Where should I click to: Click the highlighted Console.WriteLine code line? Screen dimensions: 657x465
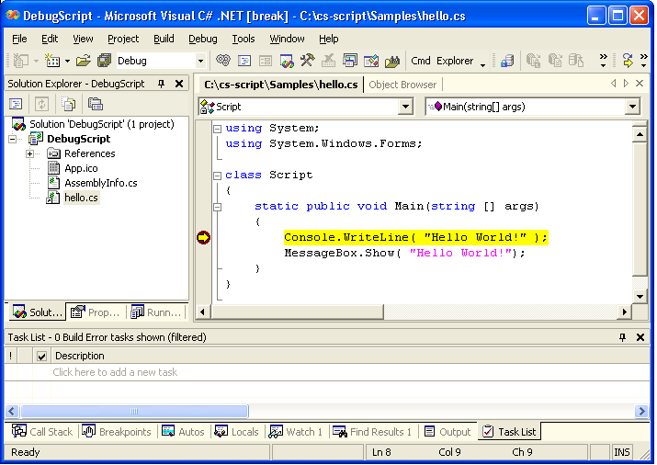(415, 237)
